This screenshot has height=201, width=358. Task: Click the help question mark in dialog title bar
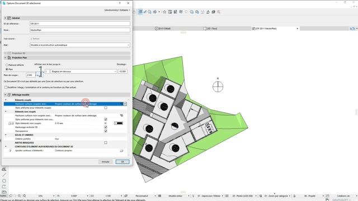(x=120, y=3)
